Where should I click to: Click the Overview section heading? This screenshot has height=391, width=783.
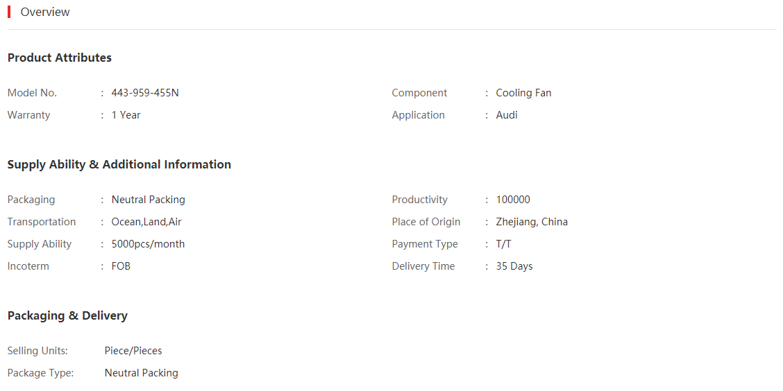[45, 12]
